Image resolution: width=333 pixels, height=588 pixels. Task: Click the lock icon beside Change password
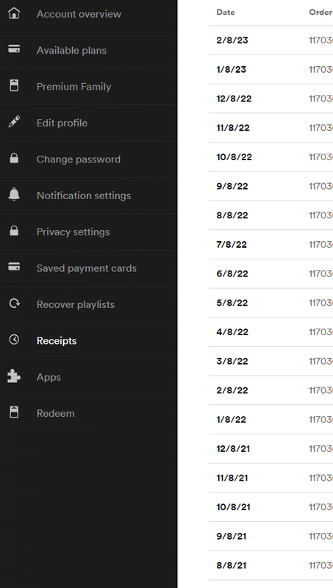[14, 158]
